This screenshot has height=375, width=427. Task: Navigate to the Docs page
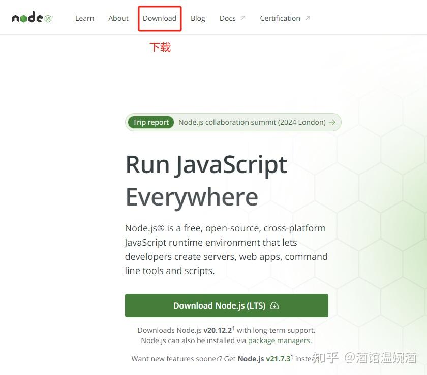227,18
